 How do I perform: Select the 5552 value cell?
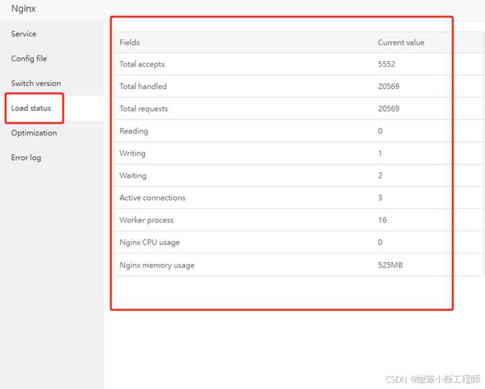click(x=386, y=64)
